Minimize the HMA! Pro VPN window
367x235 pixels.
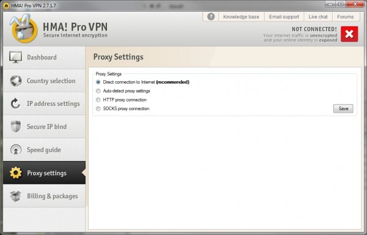[x=330, y=4]
